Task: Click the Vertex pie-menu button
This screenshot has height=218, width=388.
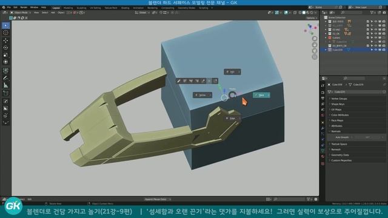Action: 202,95
